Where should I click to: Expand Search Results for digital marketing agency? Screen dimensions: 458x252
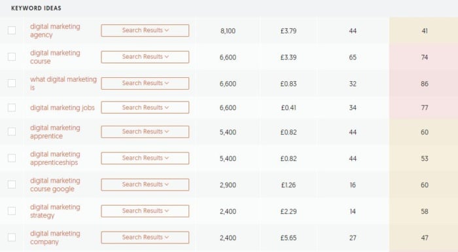pos(145,30)
